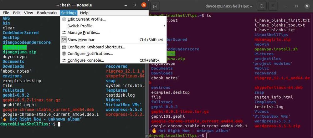Screen dimensions: 313x138
Task: Click the ls command in GNOME Terminal
Action: pos(209,15)
